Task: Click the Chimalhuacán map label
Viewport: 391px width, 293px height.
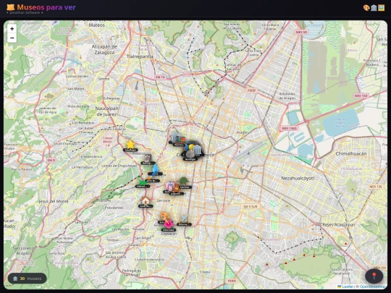Action: 351,153
